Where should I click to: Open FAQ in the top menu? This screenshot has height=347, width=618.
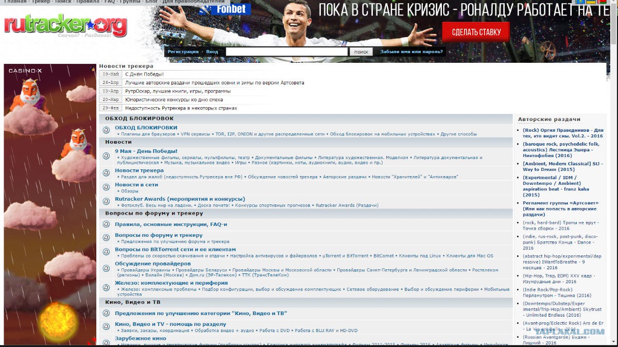(x=109, y=2)
